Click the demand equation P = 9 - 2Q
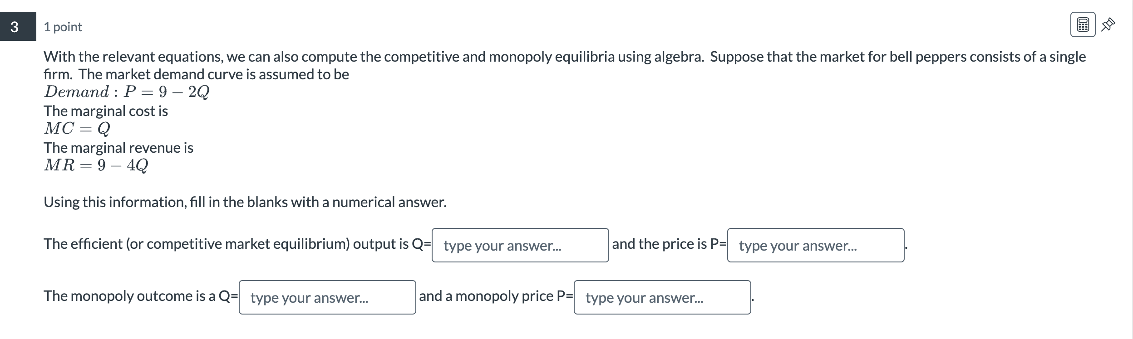The height and width of the screenshot is (339, 1133). (x=126, y=92)
